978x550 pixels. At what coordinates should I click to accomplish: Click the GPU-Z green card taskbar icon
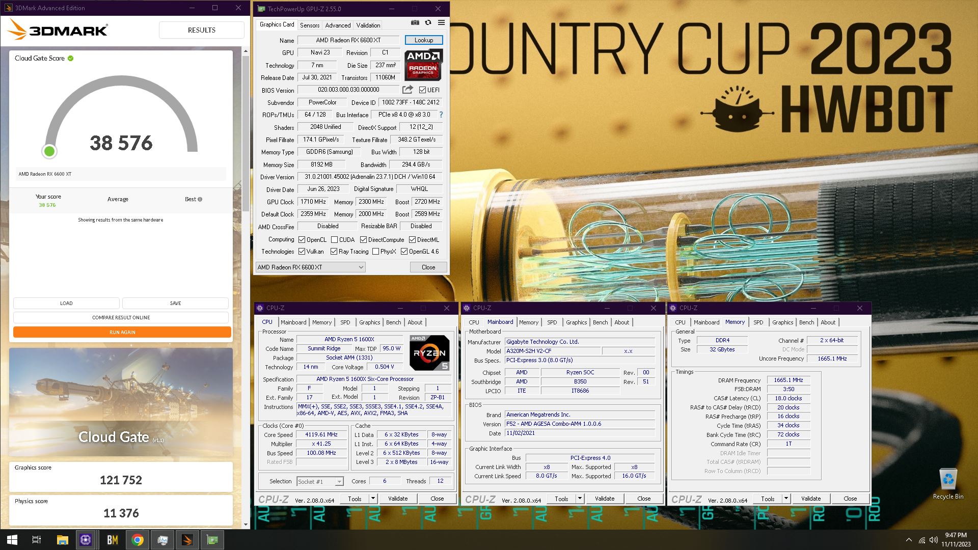(212, 540)
